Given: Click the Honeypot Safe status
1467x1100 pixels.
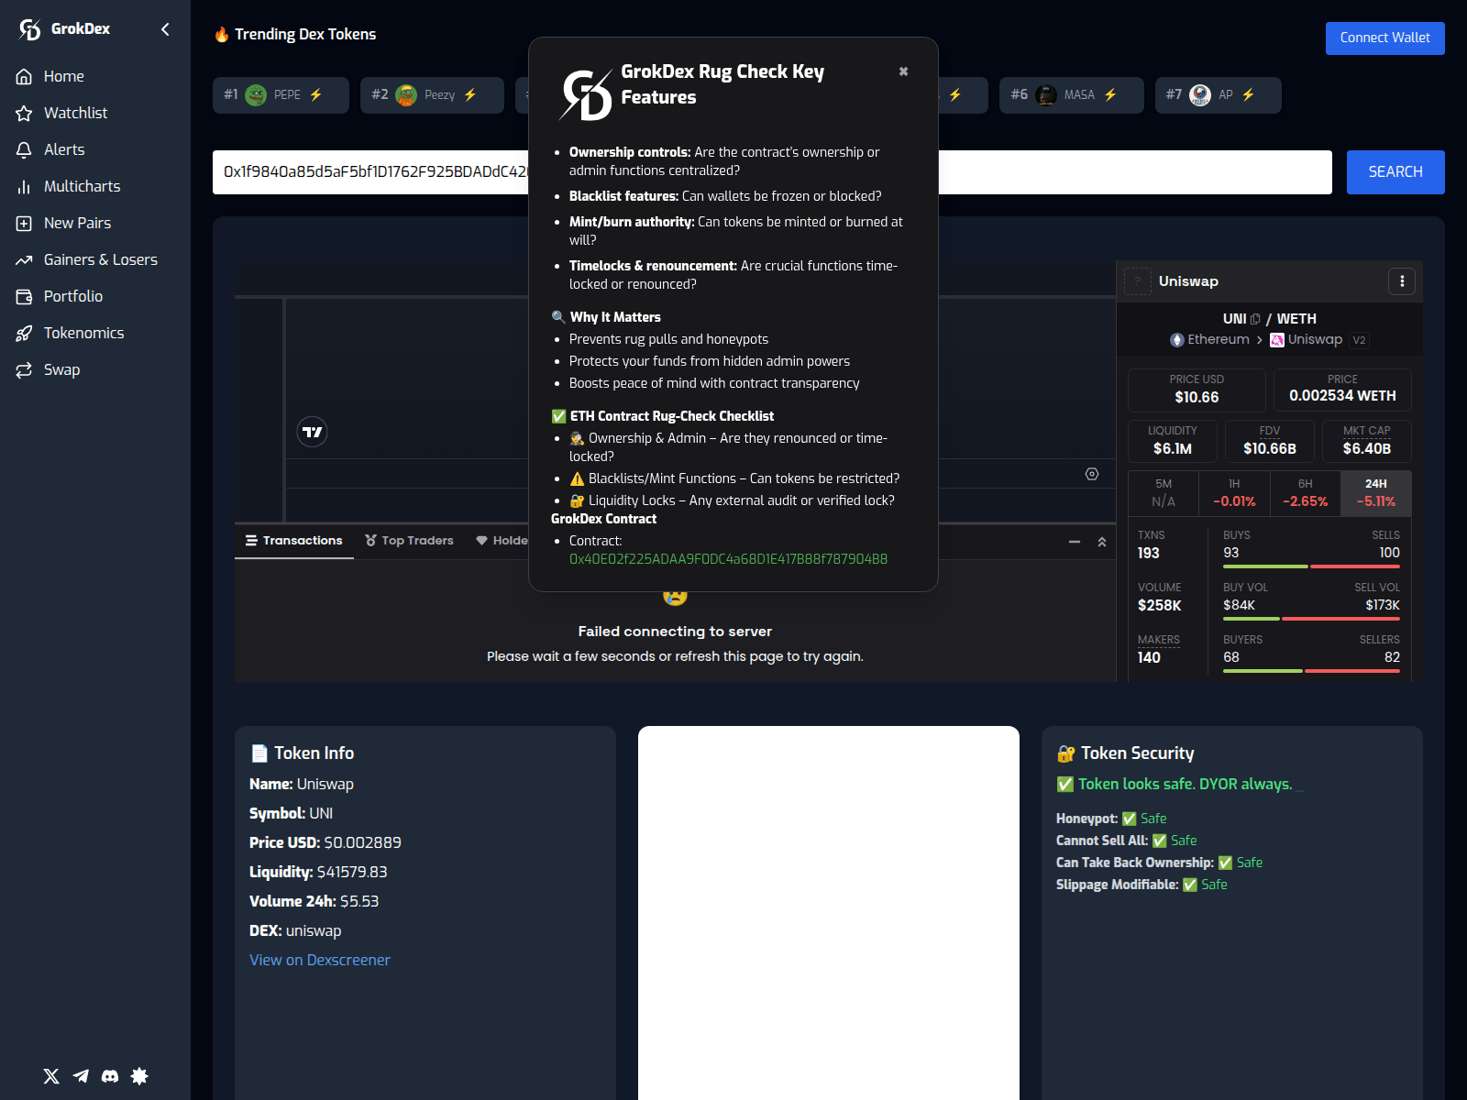Looking at the screenshot, I should pyautogui.click(x=1145, y=819).
